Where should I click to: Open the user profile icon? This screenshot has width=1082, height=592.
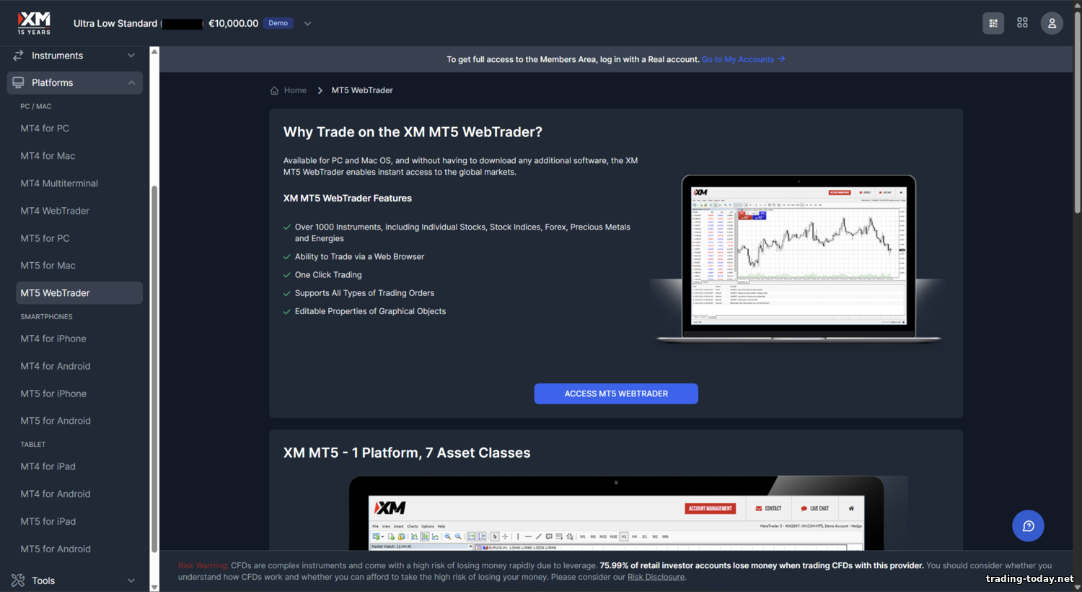pos(1052,23)
